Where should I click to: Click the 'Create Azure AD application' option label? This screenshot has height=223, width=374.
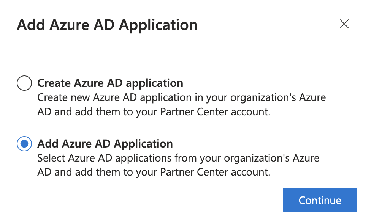click(x=110, y=83)
